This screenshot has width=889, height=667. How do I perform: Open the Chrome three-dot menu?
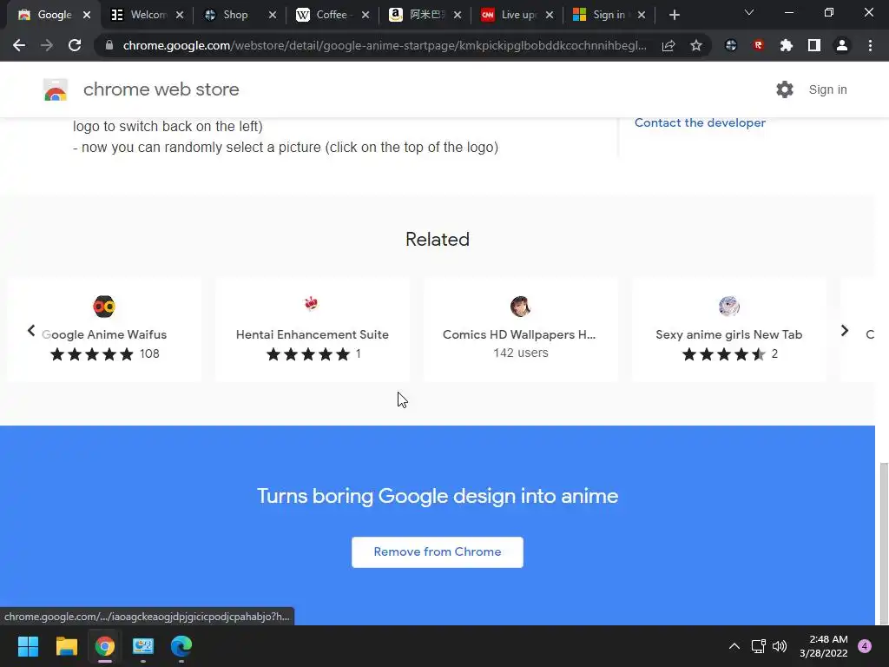pos(870,45)
